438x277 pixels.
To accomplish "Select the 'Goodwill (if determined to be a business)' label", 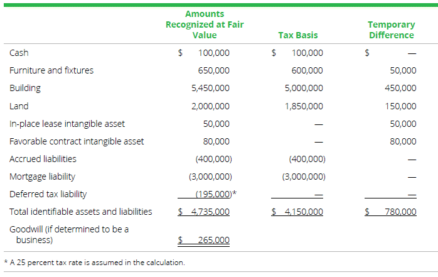I will click(69, 234).
